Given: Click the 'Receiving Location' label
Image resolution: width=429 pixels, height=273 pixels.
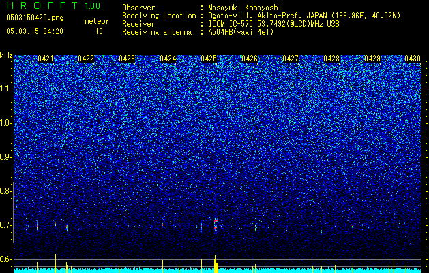Looking at the screenshot, I should [x=159, y=16].
